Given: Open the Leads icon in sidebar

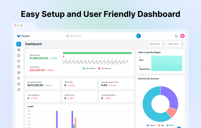Looking at the screenshot, I should coord(19,50).
